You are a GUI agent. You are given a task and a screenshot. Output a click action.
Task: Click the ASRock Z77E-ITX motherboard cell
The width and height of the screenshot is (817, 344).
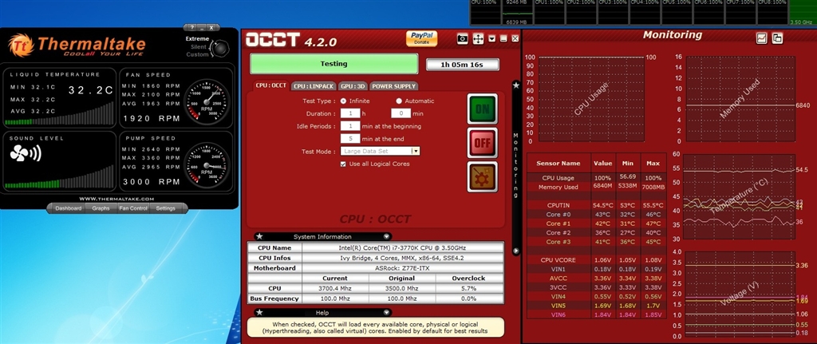pyautogui.click(x=402, y=268)
